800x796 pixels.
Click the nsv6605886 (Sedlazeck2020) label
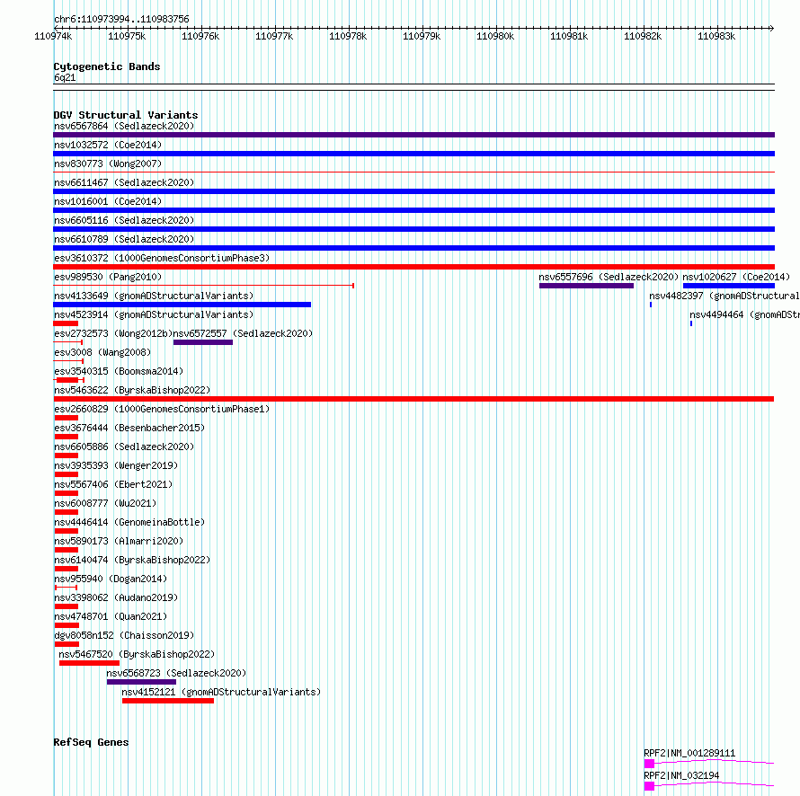tap(124, 447)
